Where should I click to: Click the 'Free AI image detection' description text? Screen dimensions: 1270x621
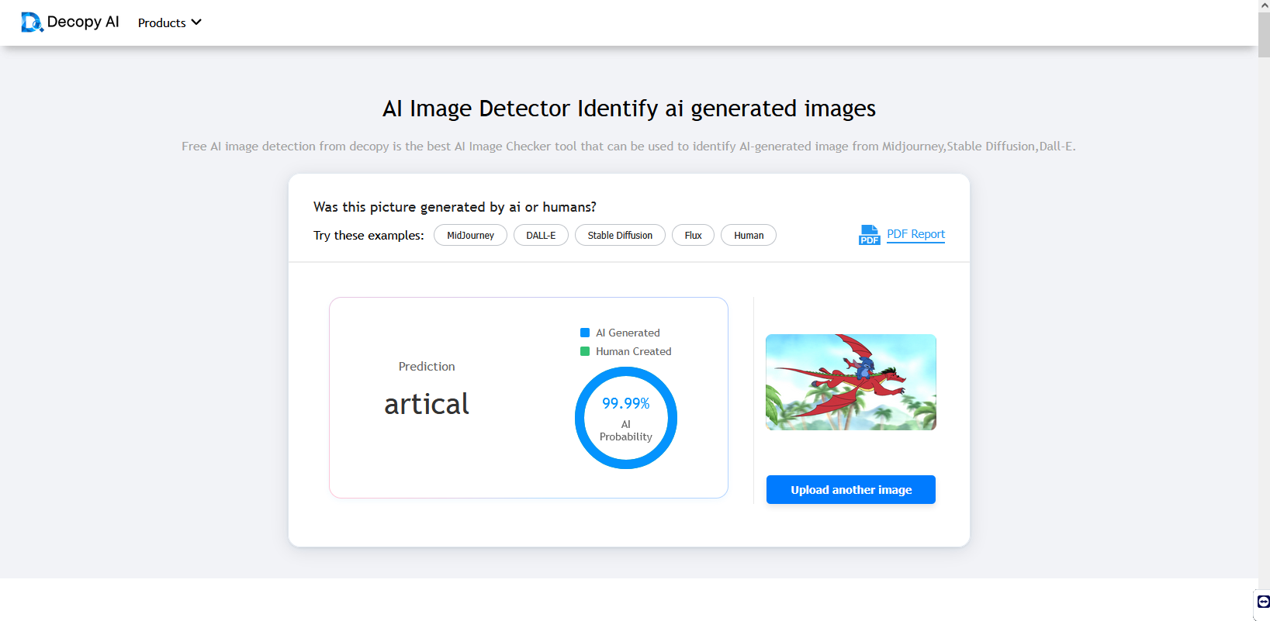(629, 147)
